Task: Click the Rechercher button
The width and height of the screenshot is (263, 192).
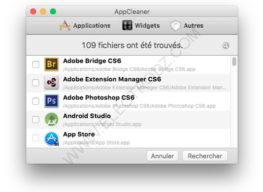Action: click(205, 156)
